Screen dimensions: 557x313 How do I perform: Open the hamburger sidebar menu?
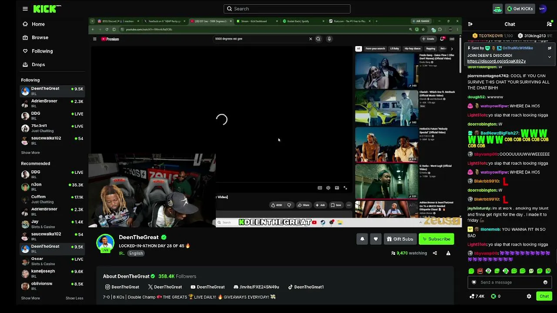tap(25, 9)
